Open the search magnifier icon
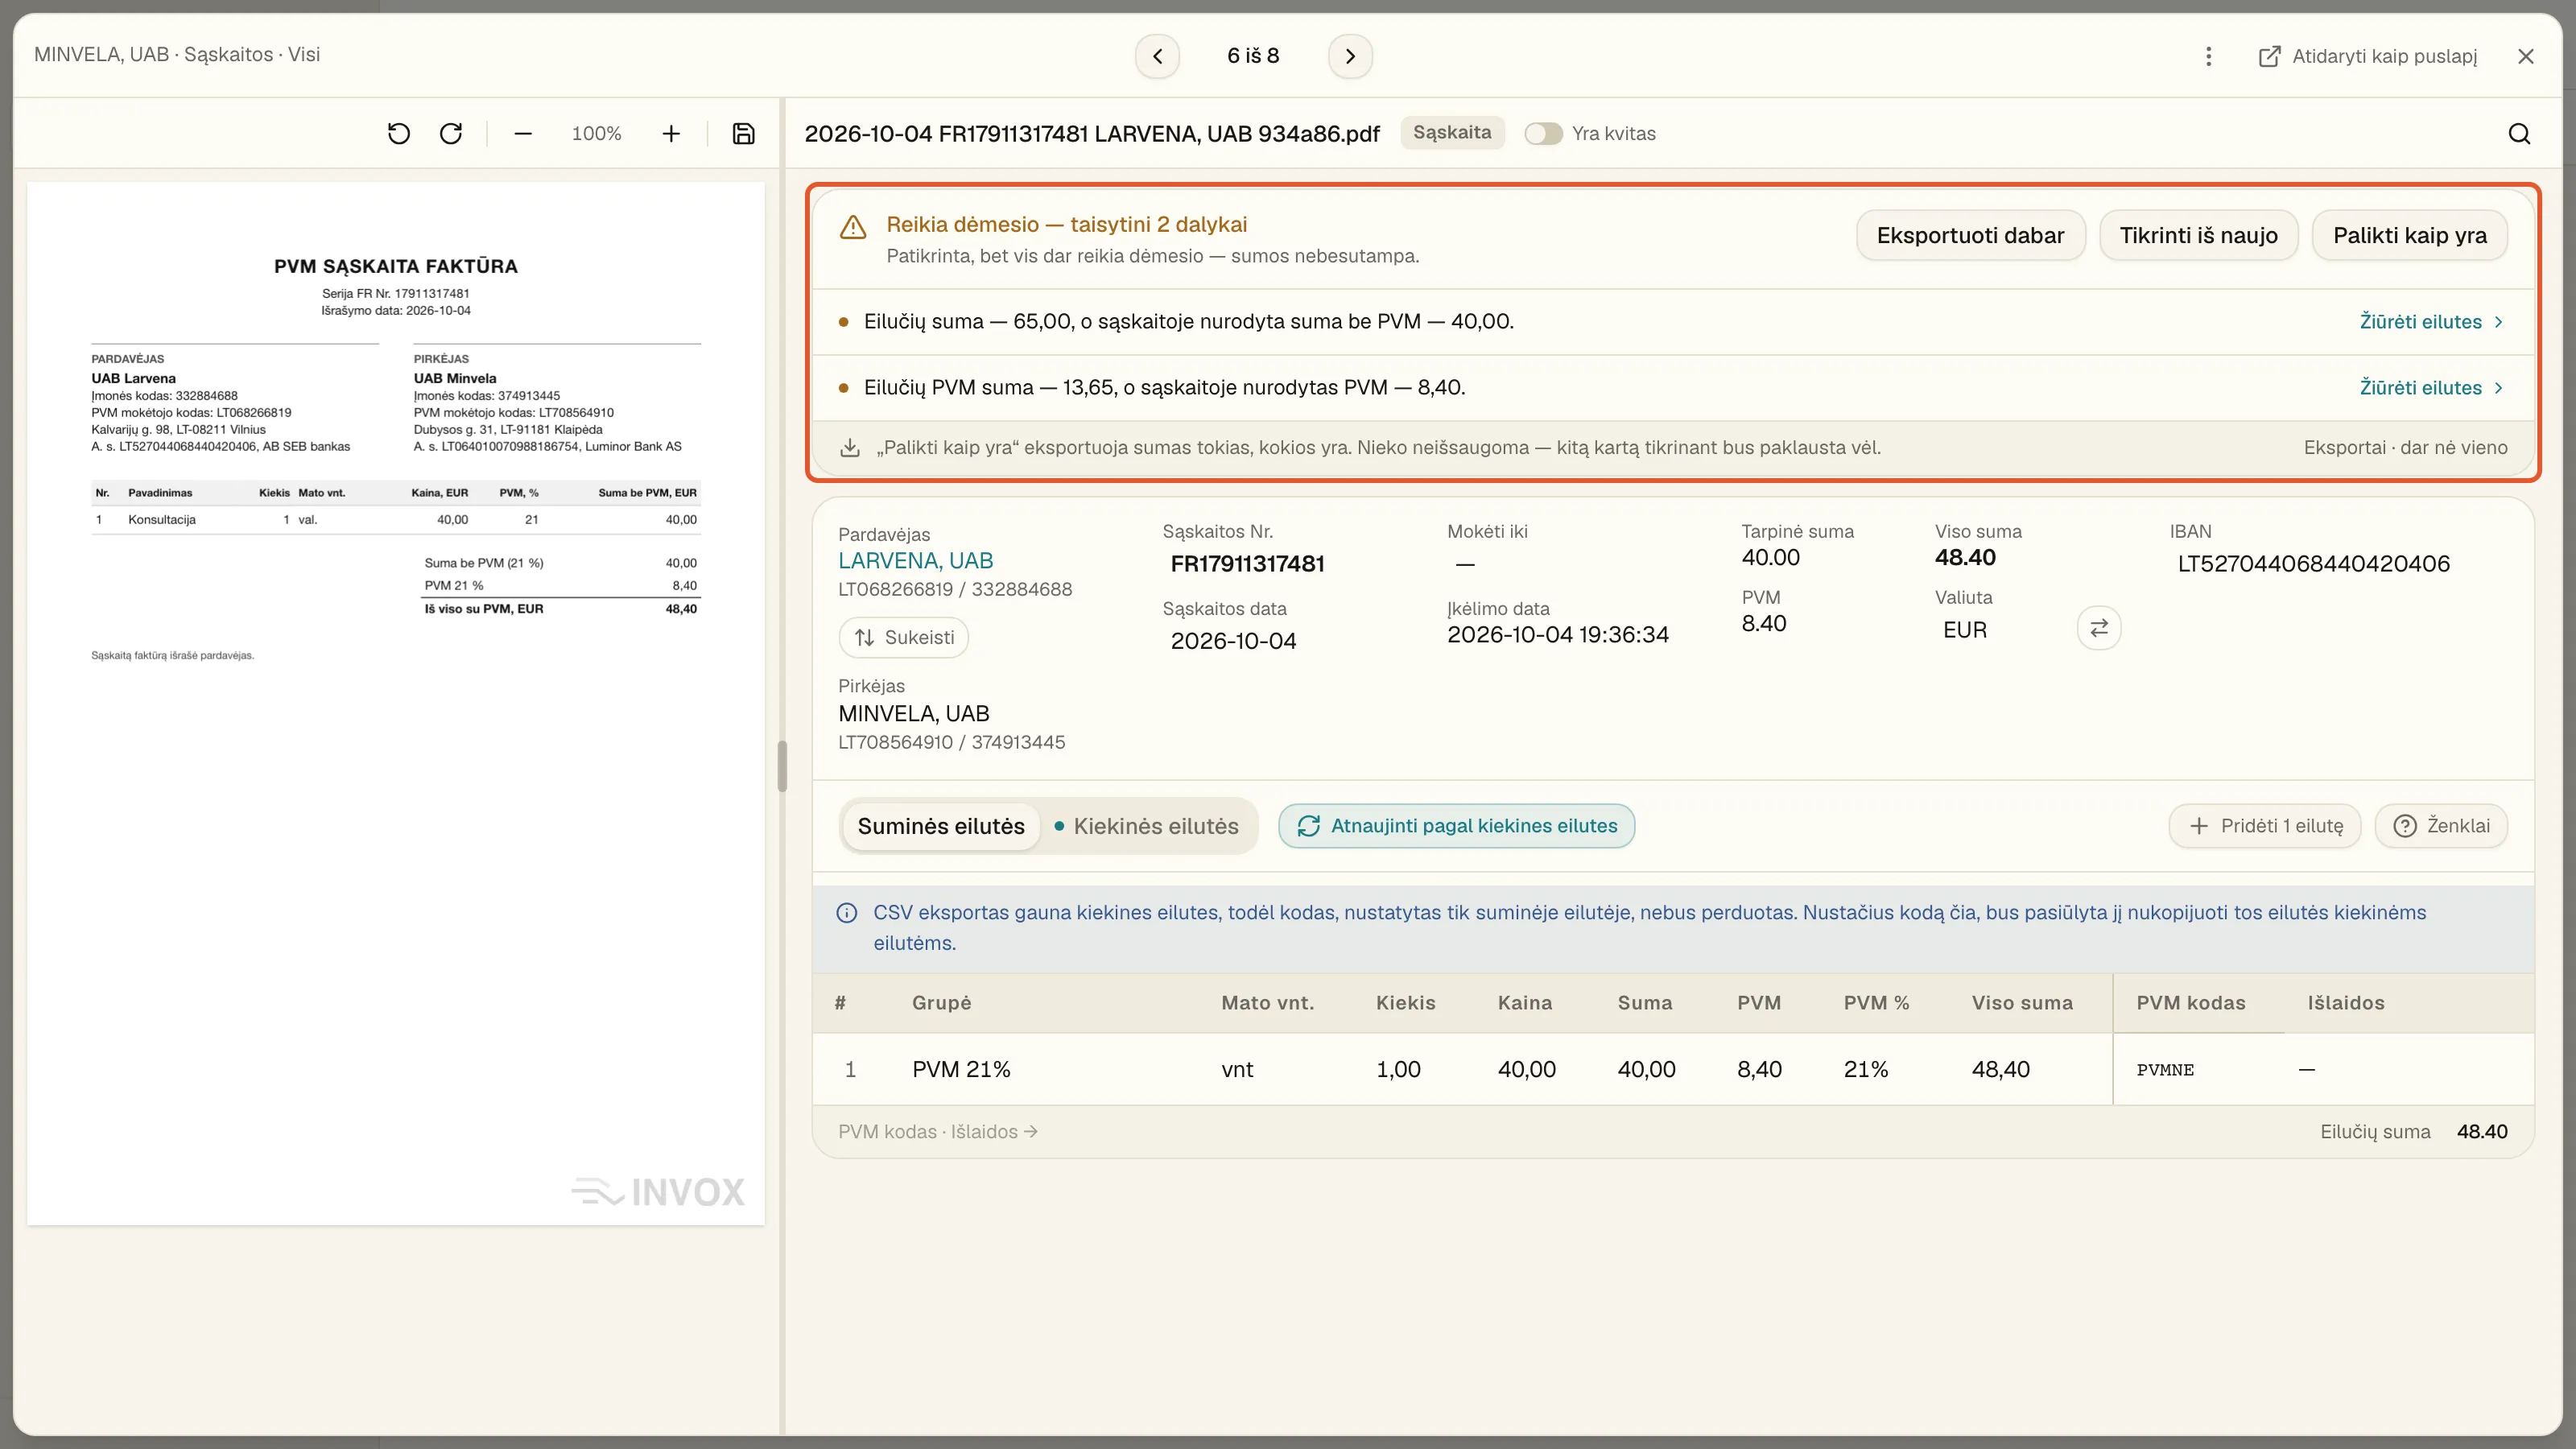This screenshot has height=1449, width=2576. pyautogui.click(x=2519, y=133)
